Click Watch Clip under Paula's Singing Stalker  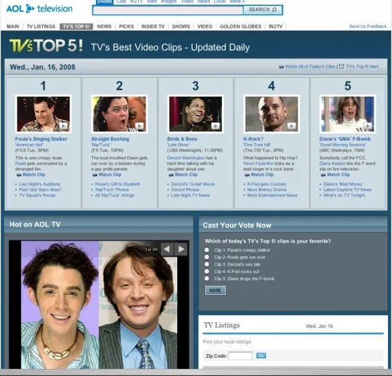pyautogui.click(x=34, y=174)
